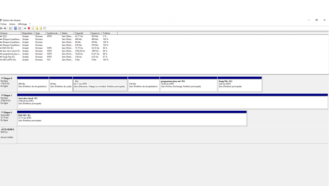Select ESD-ISO (E:) in the volume list
Screen dimensions: 330x186
[8, 48]
